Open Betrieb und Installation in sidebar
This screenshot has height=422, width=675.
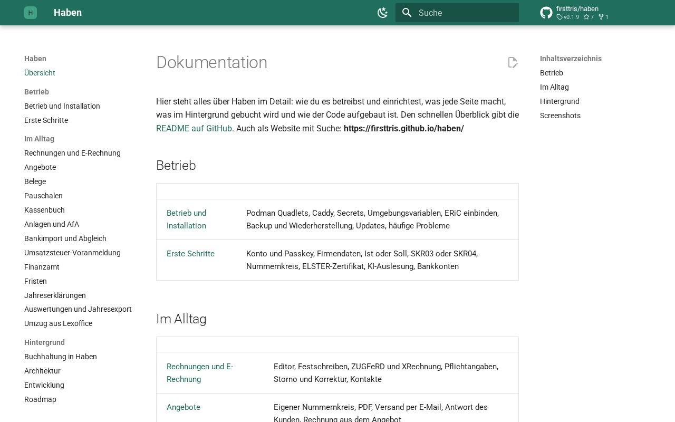(62, 106)
